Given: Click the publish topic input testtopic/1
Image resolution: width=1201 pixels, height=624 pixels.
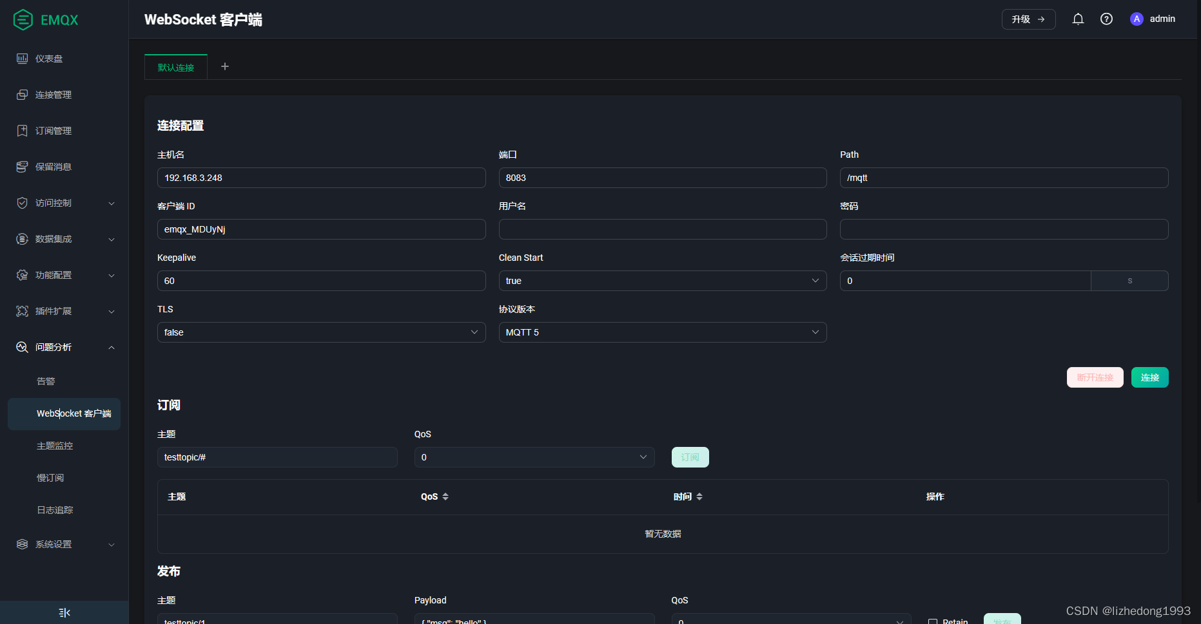Looking at the screenshot, I should 277,619.
